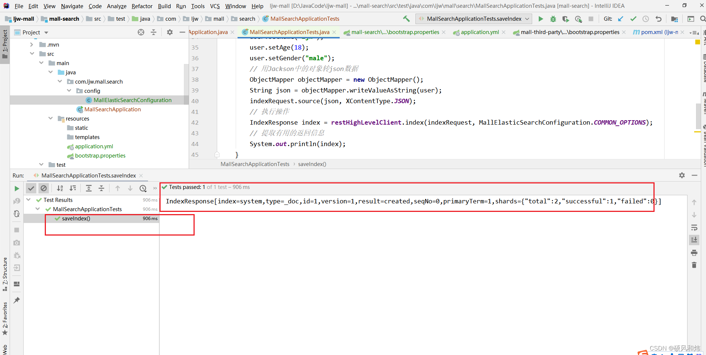Select bootstrap.properties in project tree
This screenshot has width=706, height=355.
tap(100, 156)
